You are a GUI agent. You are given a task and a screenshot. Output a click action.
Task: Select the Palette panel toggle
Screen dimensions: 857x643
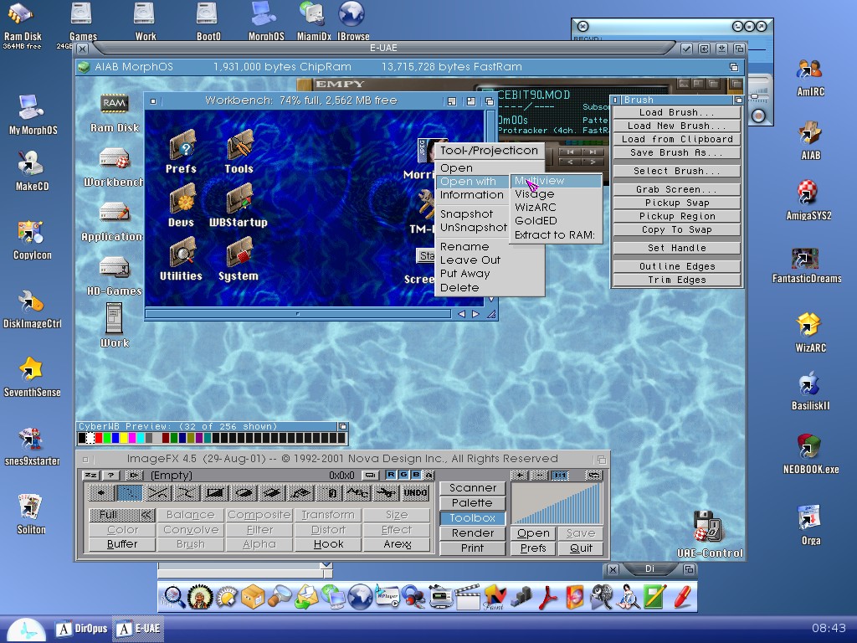pyautogui.click(x=473, y=502)
